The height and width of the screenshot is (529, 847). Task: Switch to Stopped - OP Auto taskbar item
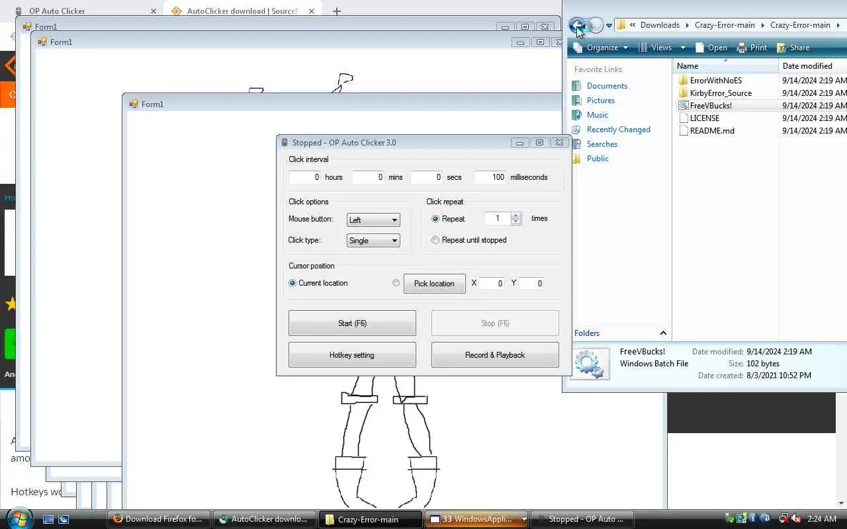click(582, 519)
